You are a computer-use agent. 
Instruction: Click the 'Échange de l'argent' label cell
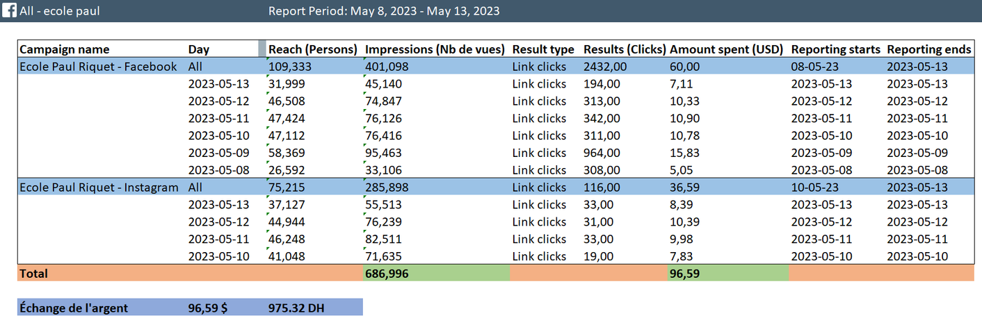(x=74, y=308)
